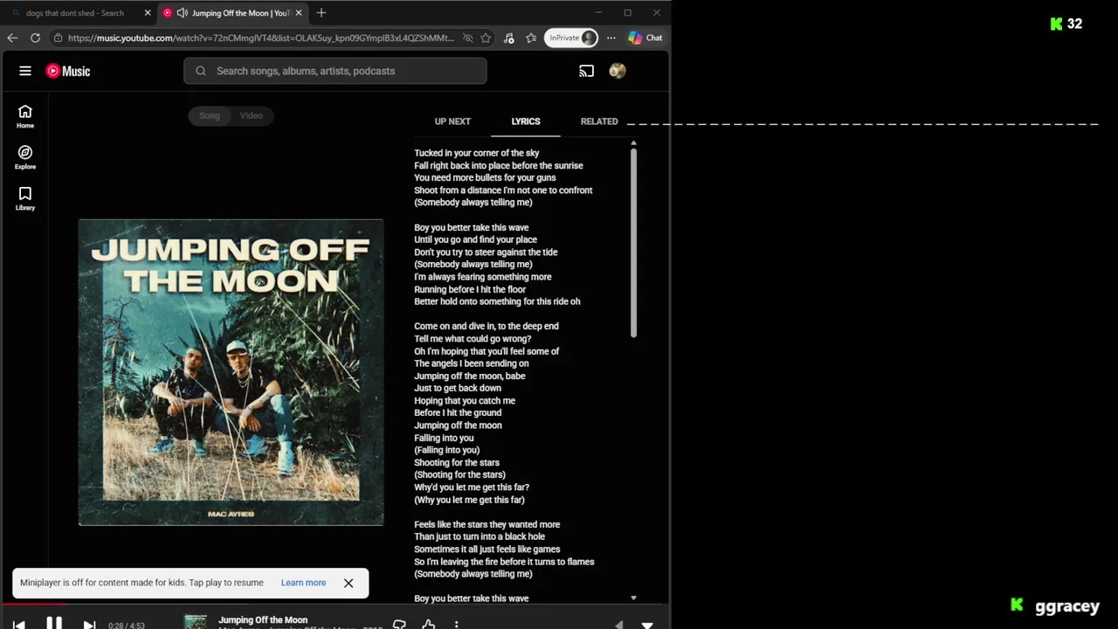Click the small album thumbnail in player bar
Screen dimensions: 1118x629
[196, 623]
